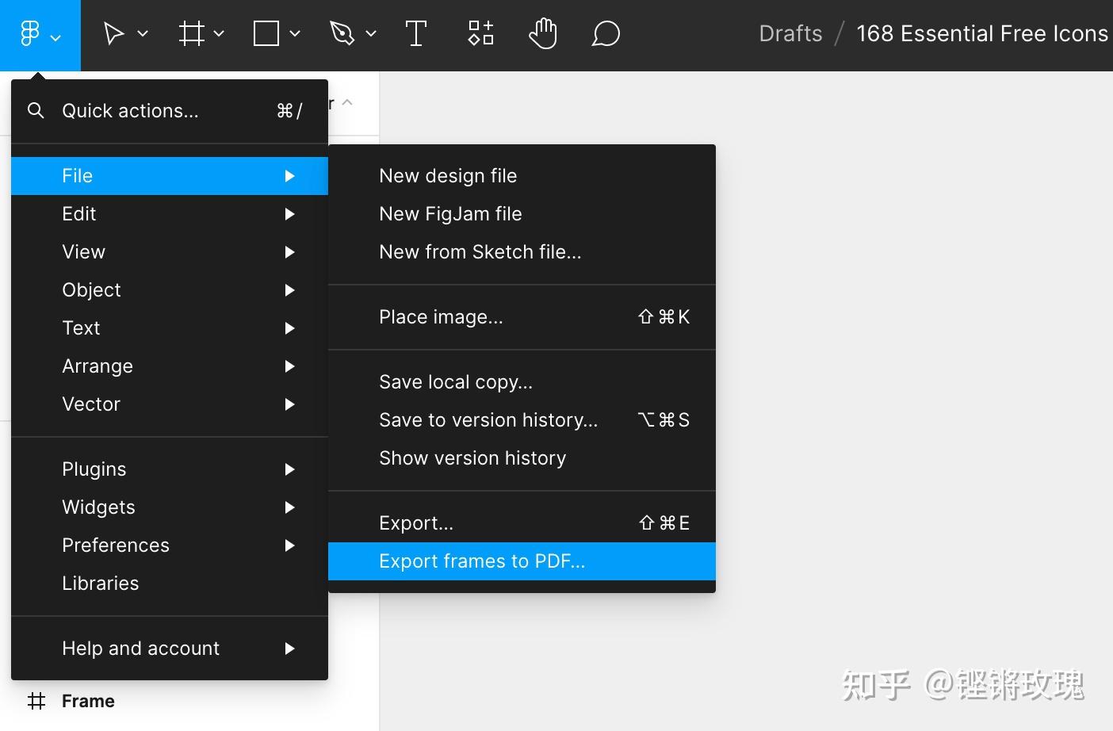Open the Drafts breadcrumb link
This screenshot has height=731, width=1113.
coord(790,33)
